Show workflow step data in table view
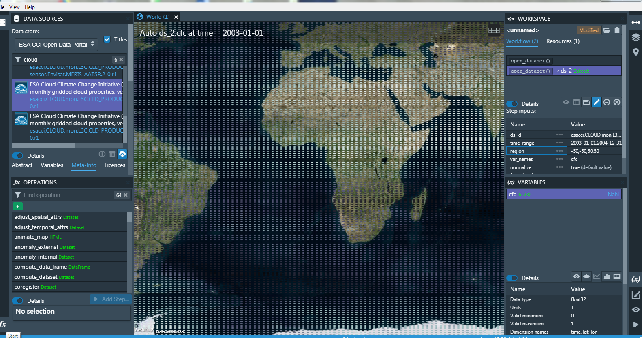Viewport: 642px width, 338px height. click(576, 102)
